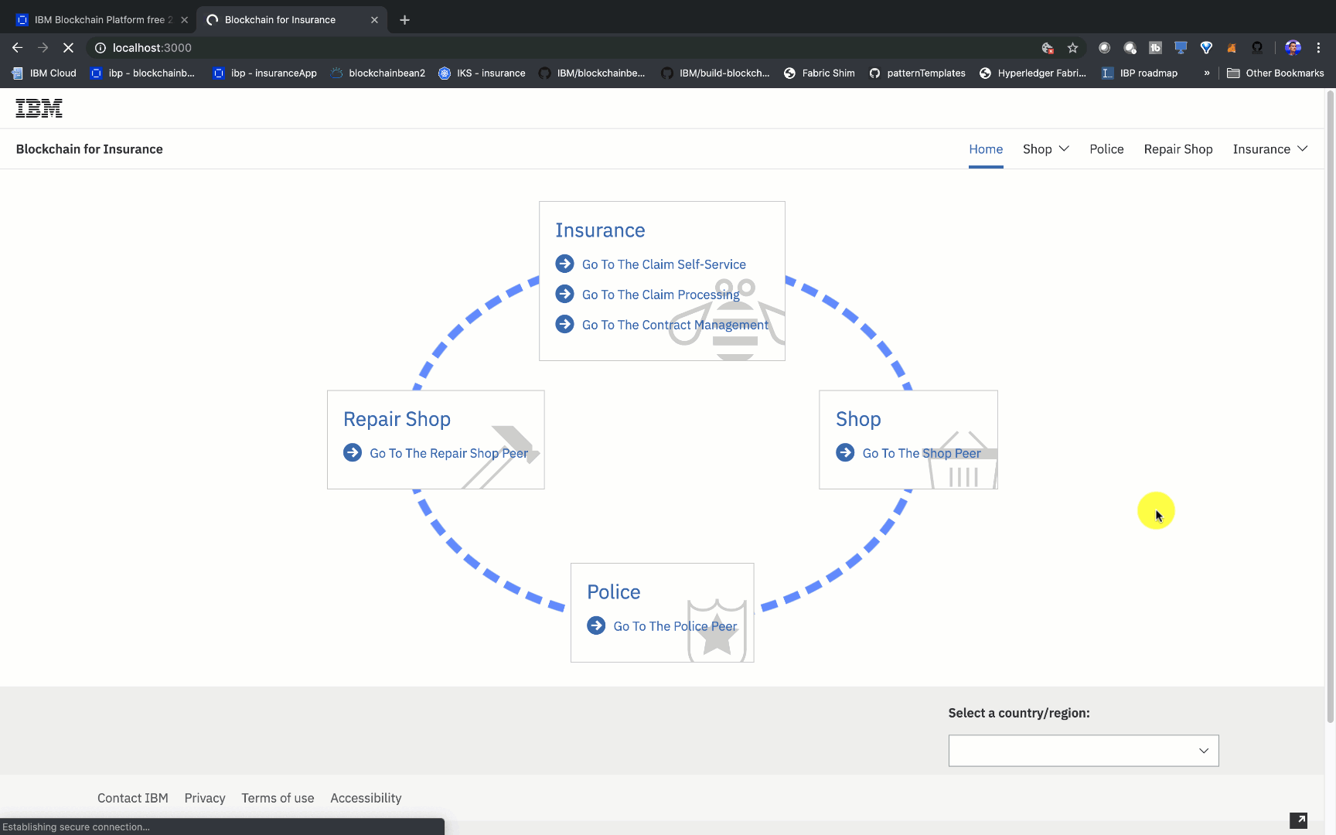Open blockchainbean2 bookmark
The width and height of the screenshot is (1336, 835).
(x=377, y=73)
